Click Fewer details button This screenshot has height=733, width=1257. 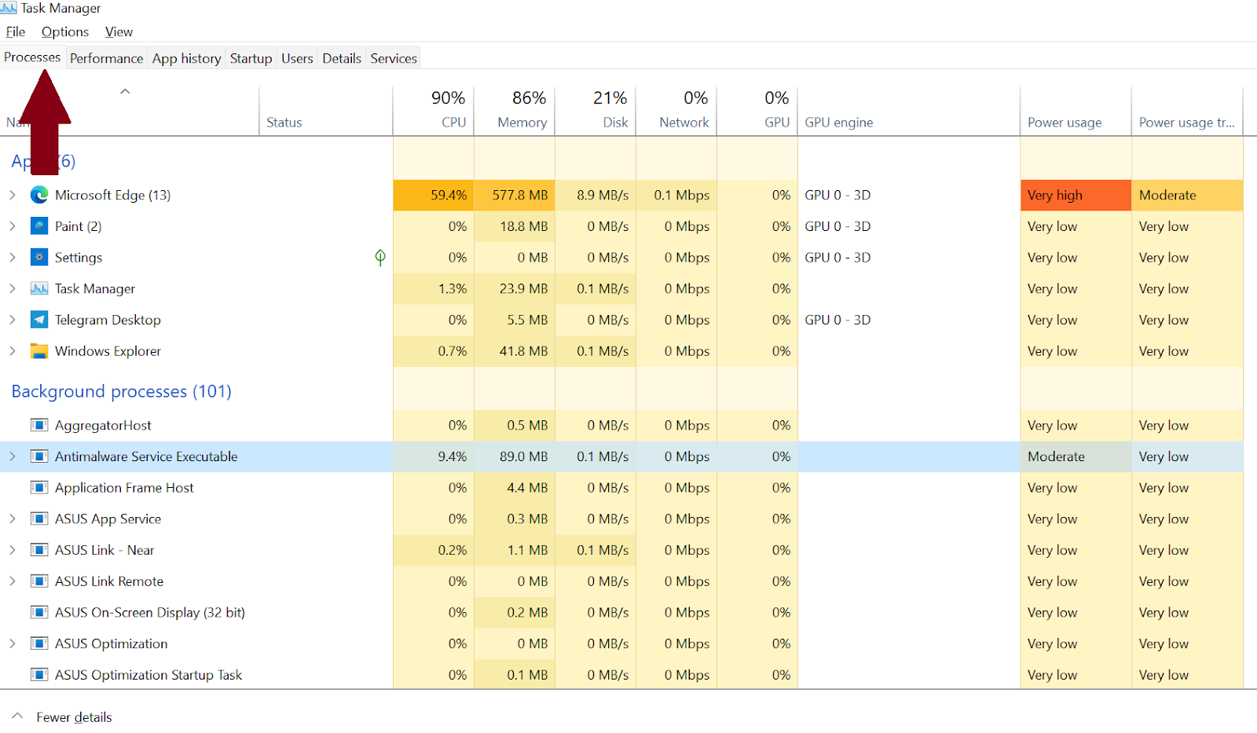pos(74,717)
